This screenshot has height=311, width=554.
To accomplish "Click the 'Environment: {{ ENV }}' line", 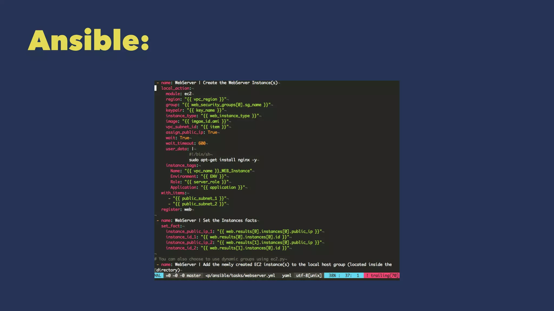I will [199, 176].
